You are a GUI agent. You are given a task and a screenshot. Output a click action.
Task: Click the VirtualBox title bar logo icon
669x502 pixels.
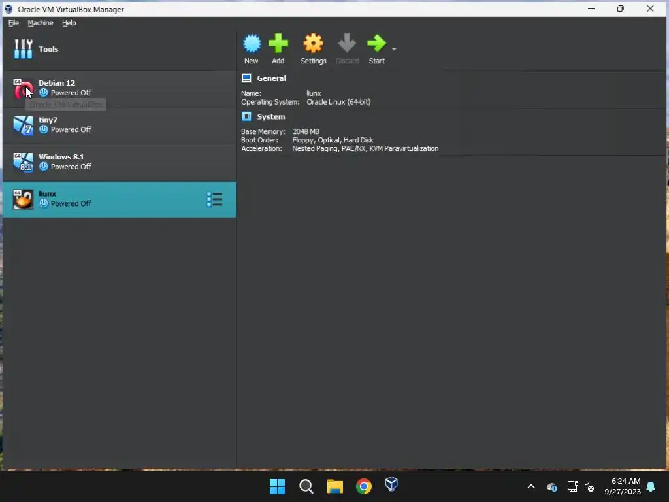pyautogui.click(x=8, y=9)
